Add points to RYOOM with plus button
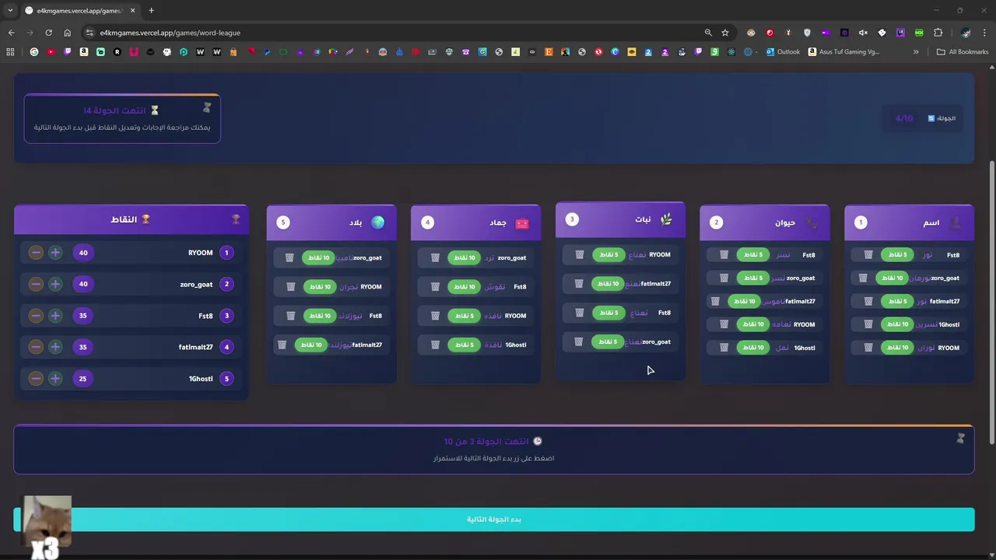 pyautogui.click(x=55, y=253)
